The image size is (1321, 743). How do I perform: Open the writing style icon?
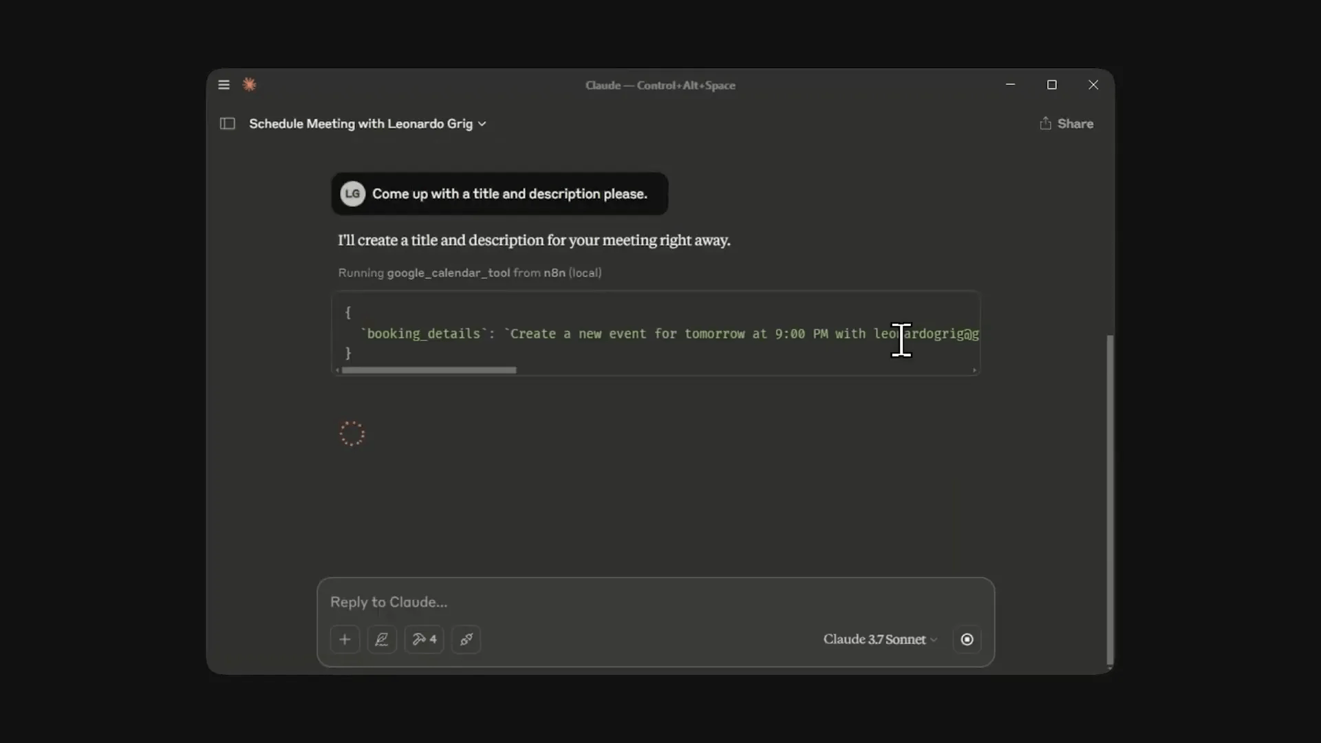[382, 639]
